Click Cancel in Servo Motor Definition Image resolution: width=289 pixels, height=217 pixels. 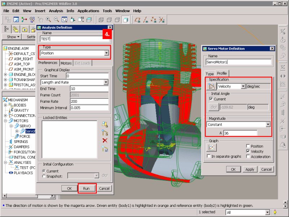(x=266, y=169)
